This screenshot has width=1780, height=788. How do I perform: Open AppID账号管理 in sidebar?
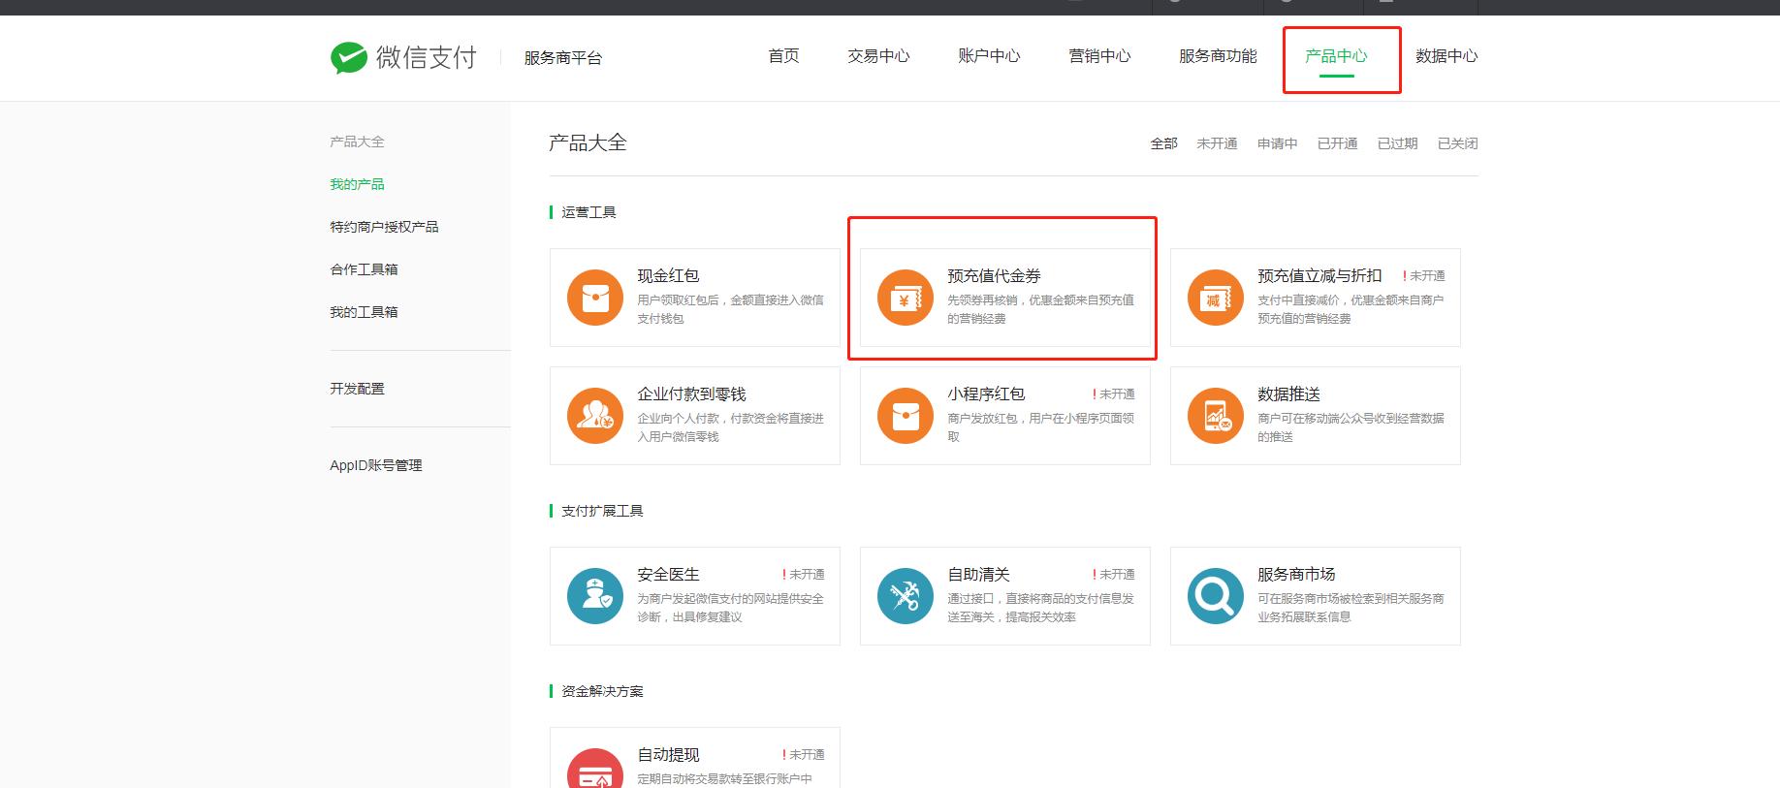pyautogui.click(x=376, y=465)
